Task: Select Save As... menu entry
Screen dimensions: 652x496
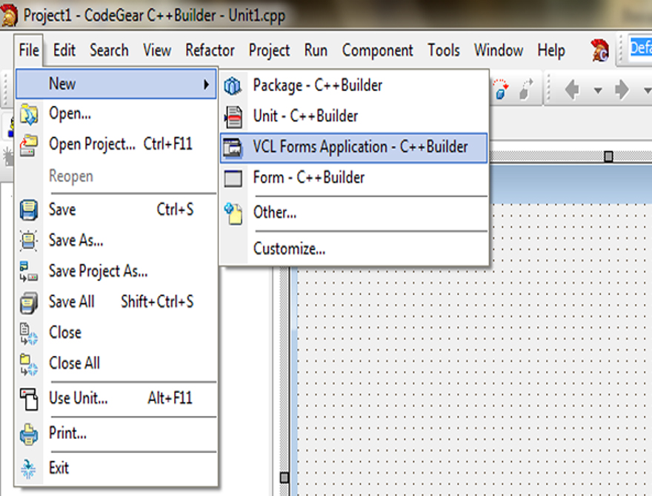Action: 116,240
